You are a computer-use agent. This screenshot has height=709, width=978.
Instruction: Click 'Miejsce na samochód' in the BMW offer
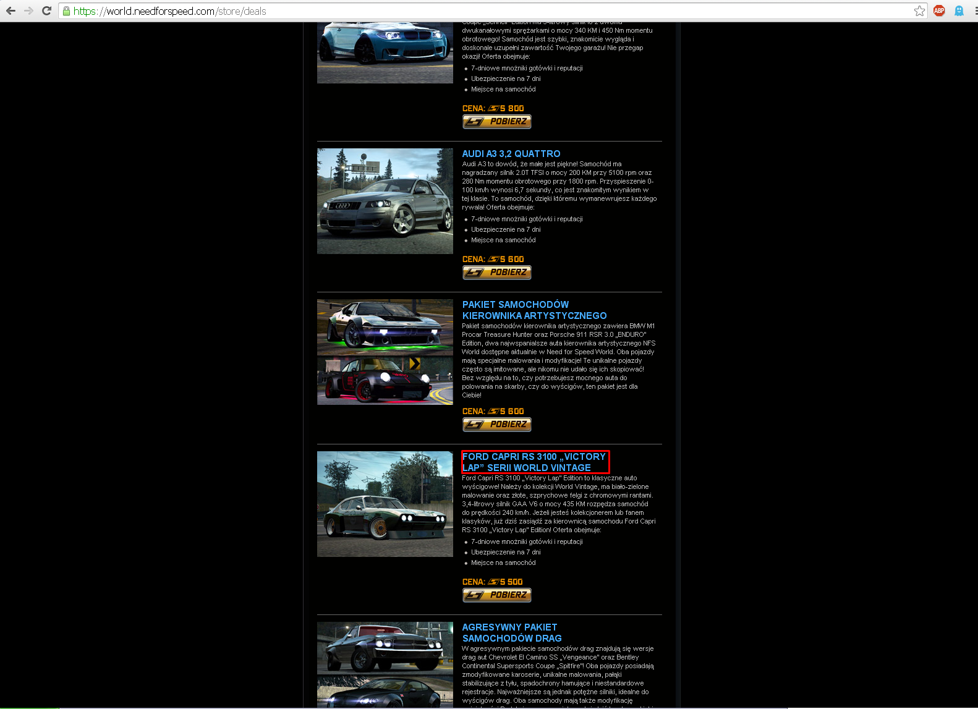(x=503, y=90)
